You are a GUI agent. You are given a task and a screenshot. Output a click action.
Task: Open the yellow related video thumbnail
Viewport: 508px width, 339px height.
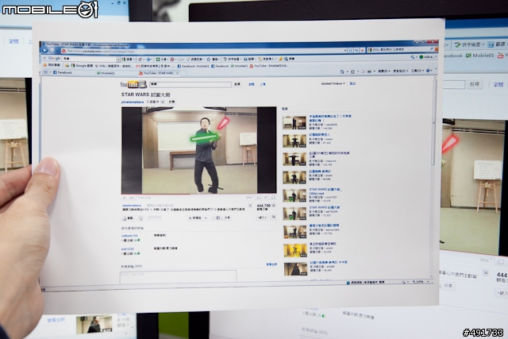point(295,250)
